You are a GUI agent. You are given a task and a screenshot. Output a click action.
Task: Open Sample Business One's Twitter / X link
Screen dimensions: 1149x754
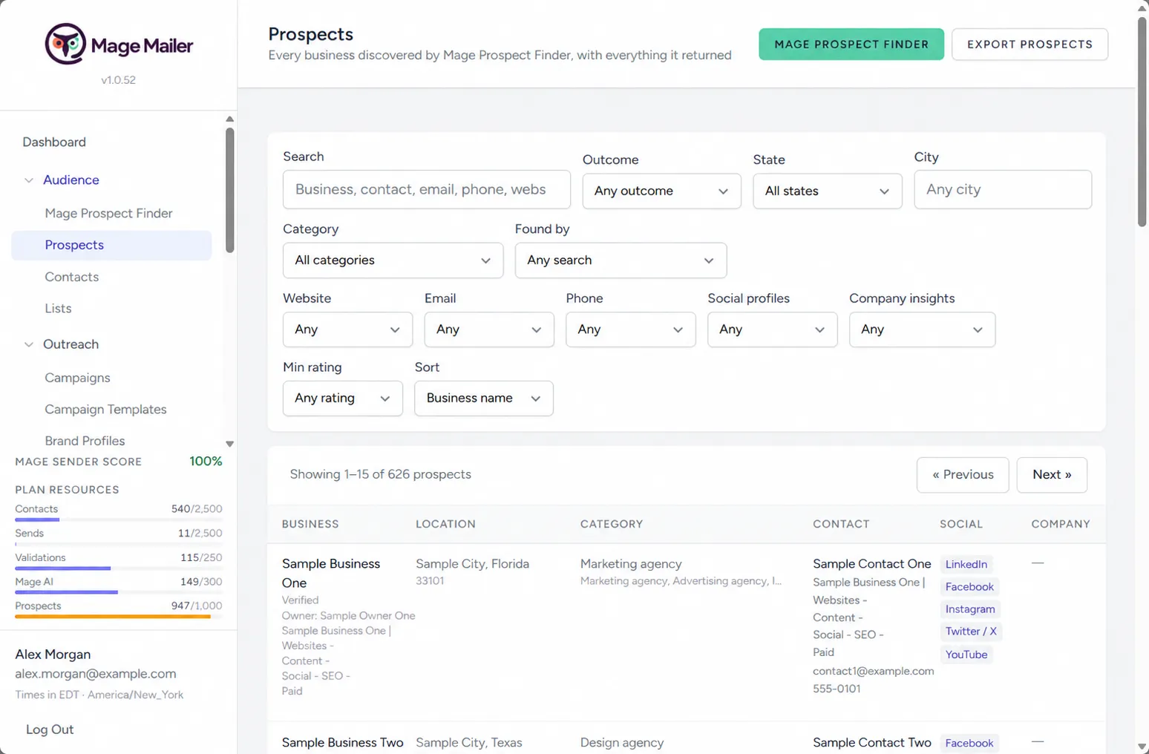971,632
